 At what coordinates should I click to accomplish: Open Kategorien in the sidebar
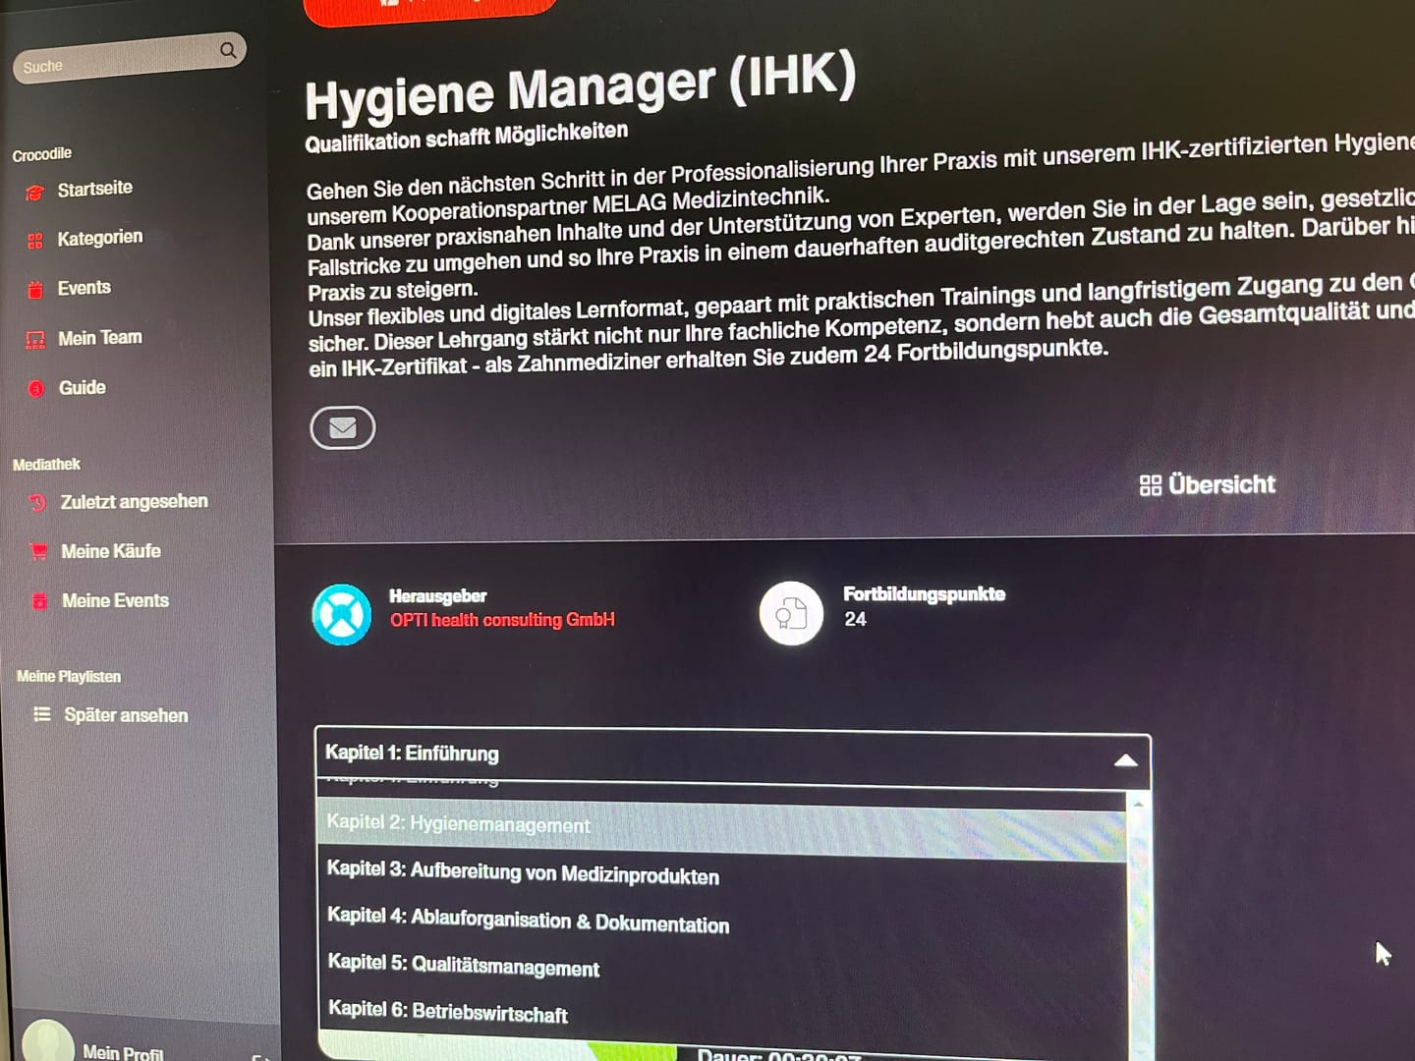99,238
